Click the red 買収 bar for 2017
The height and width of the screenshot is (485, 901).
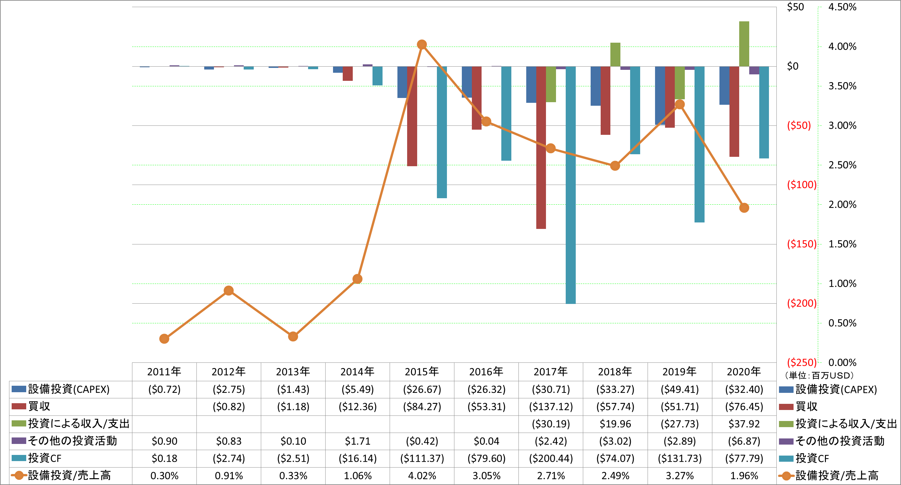coord(541,147)
